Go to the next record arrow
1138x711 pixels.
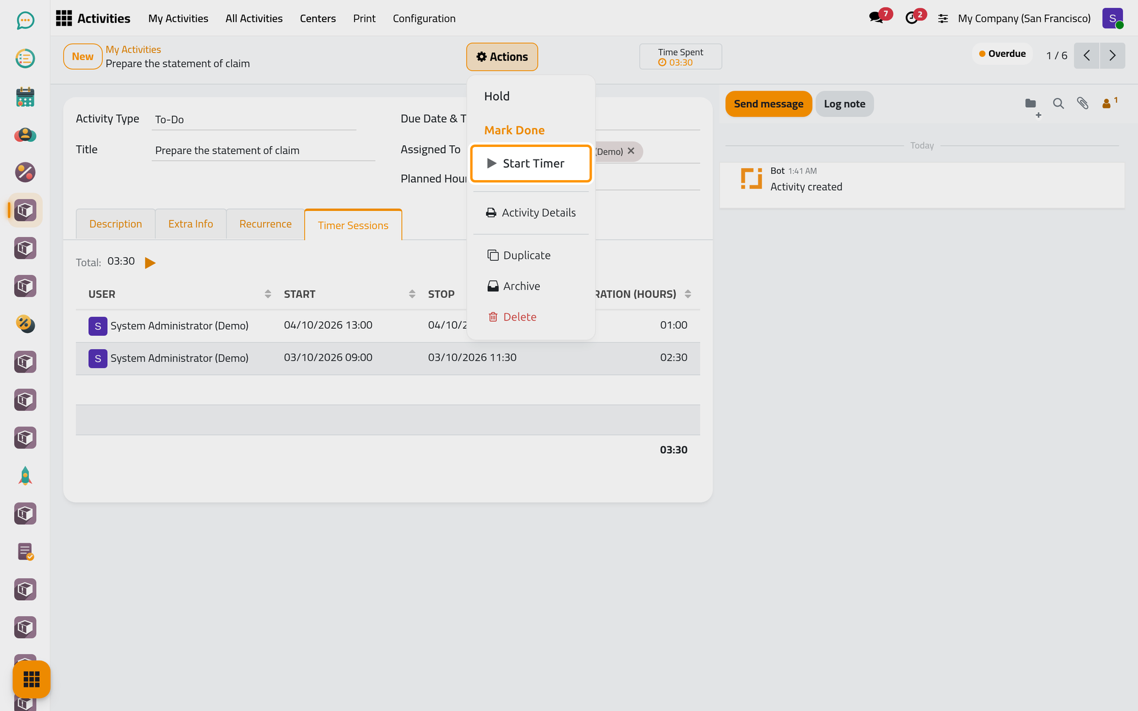(1113, 56)
